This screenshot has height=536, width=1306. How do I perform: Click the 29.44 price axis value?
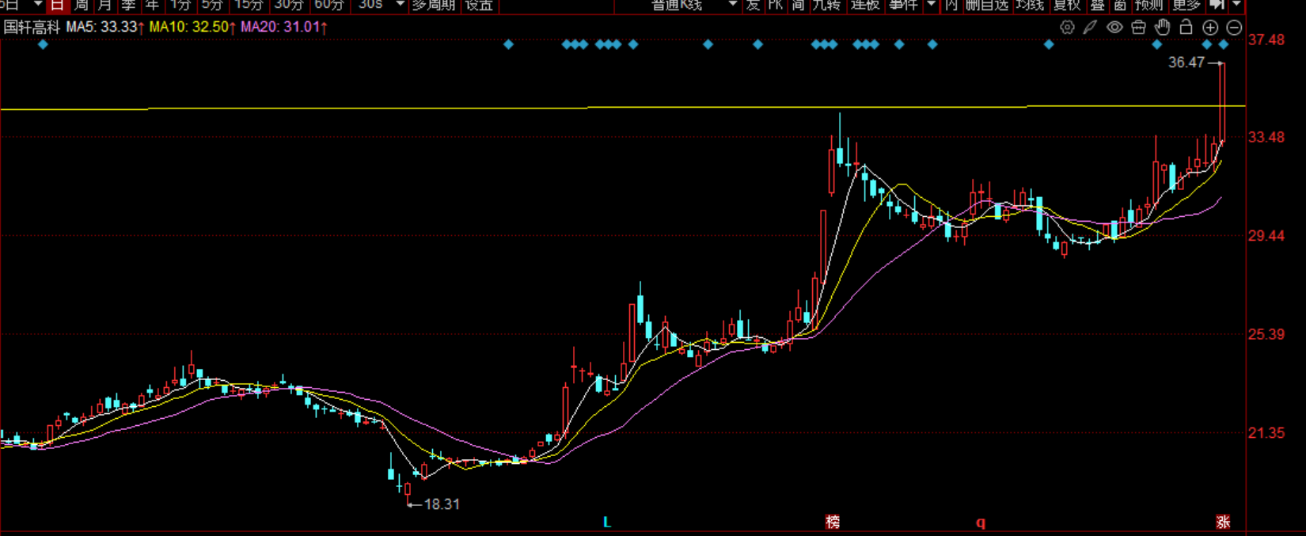click(1266, 236)
